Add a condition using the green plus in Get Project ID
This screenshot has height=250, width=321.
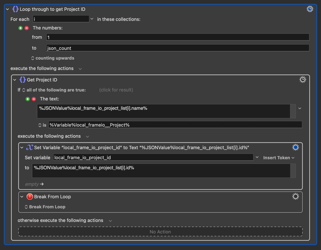(x=28, y=99)
